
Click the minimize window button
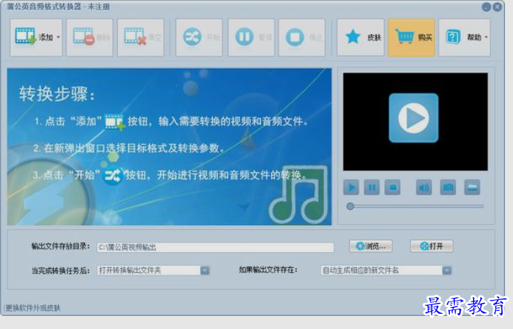pos(486,7)
